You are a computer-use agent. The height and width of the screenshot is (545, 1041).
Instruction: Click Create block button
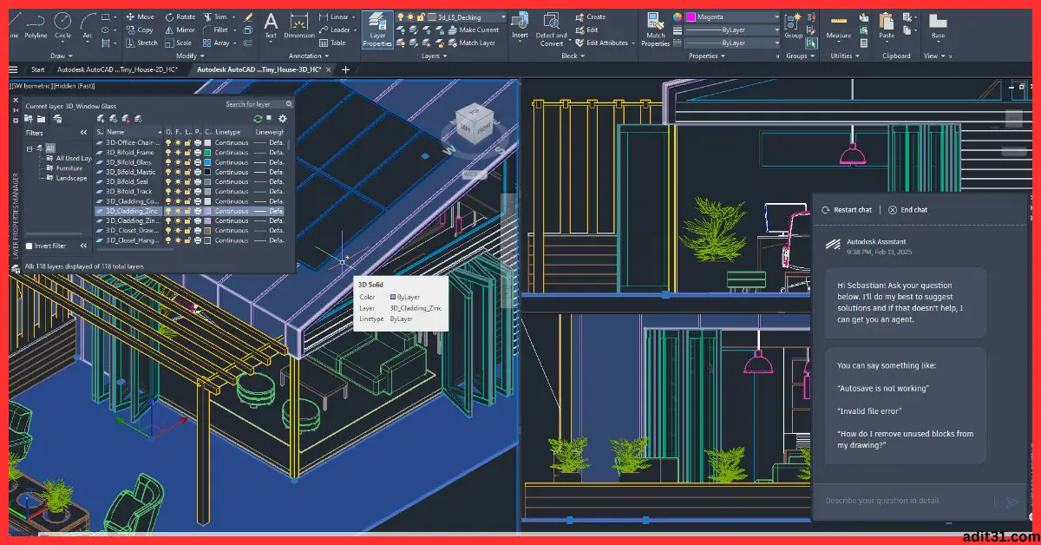tap(590, 16)
